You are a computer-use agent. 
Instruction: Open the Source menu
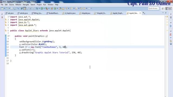click(x=11, y=5)
